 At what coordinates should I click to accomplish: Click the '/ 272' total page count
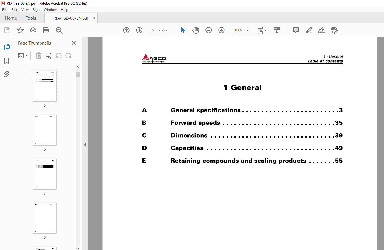(x=163, y=30)
